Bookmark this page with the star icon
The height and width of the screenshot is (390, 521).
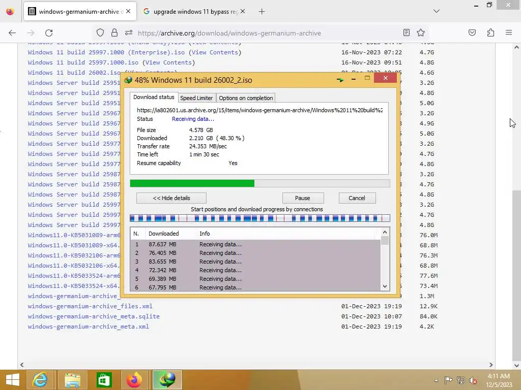click(421, 32)
